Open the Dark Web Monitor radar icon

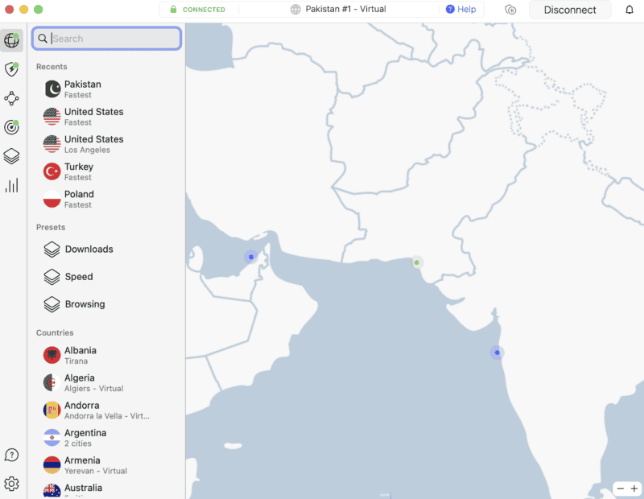point(11,127)
